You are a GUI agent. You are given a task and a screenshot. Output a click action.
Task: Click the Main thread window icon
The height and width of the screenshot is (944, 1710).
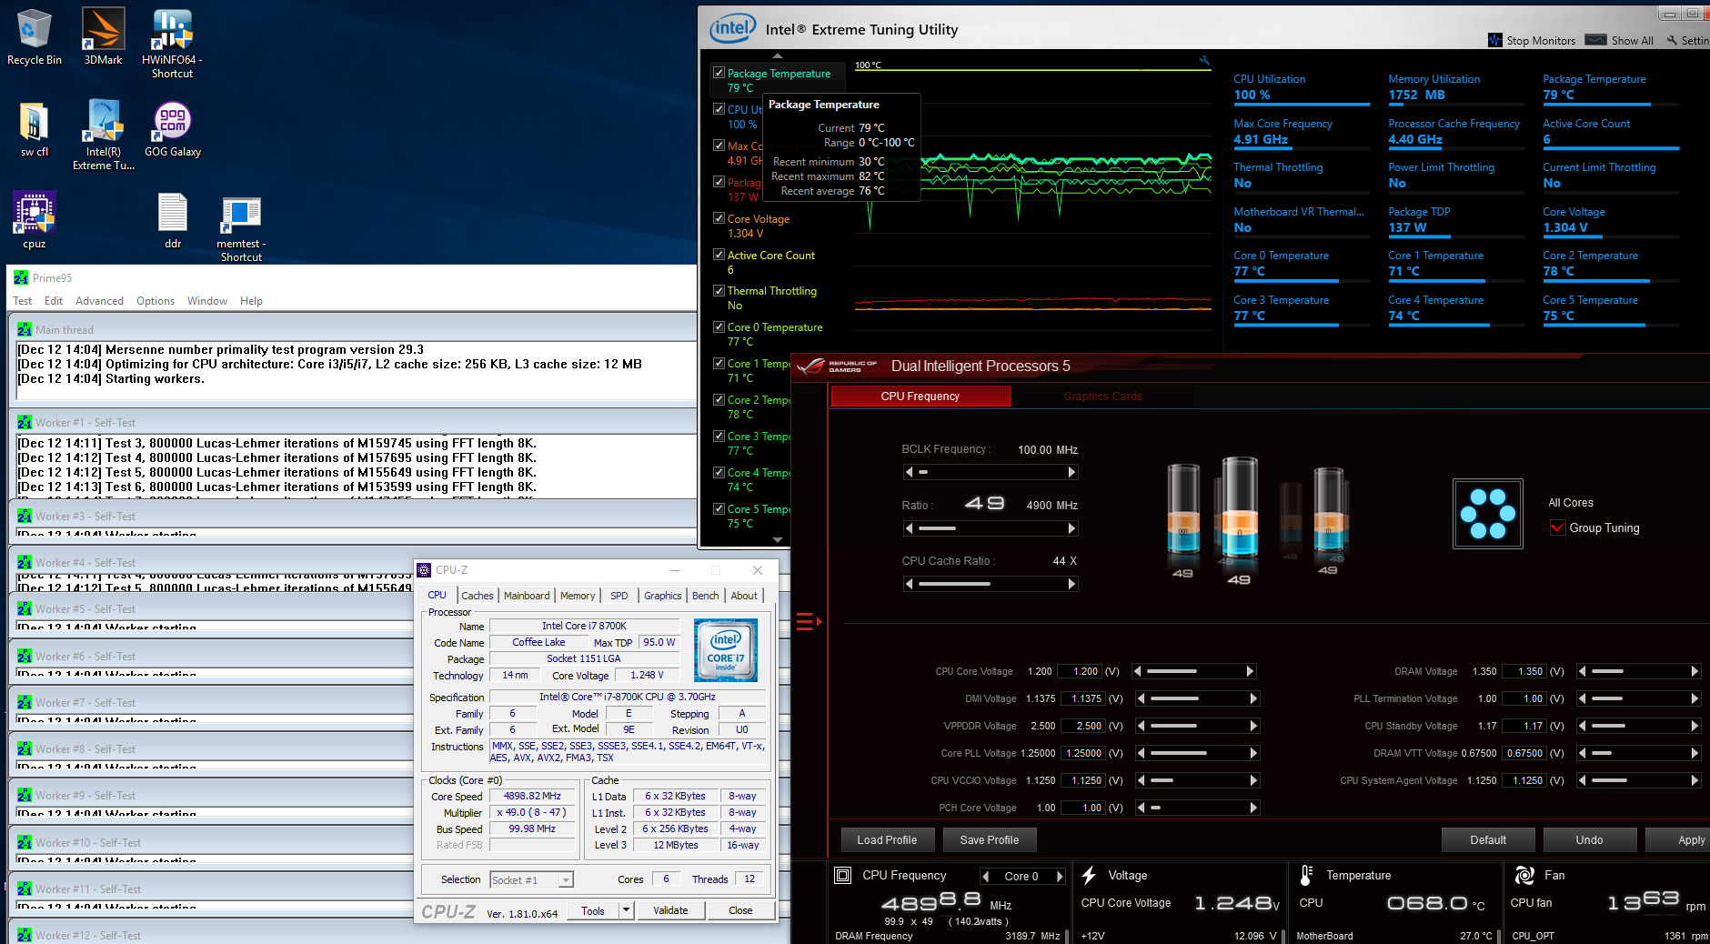tap(25, 329)
